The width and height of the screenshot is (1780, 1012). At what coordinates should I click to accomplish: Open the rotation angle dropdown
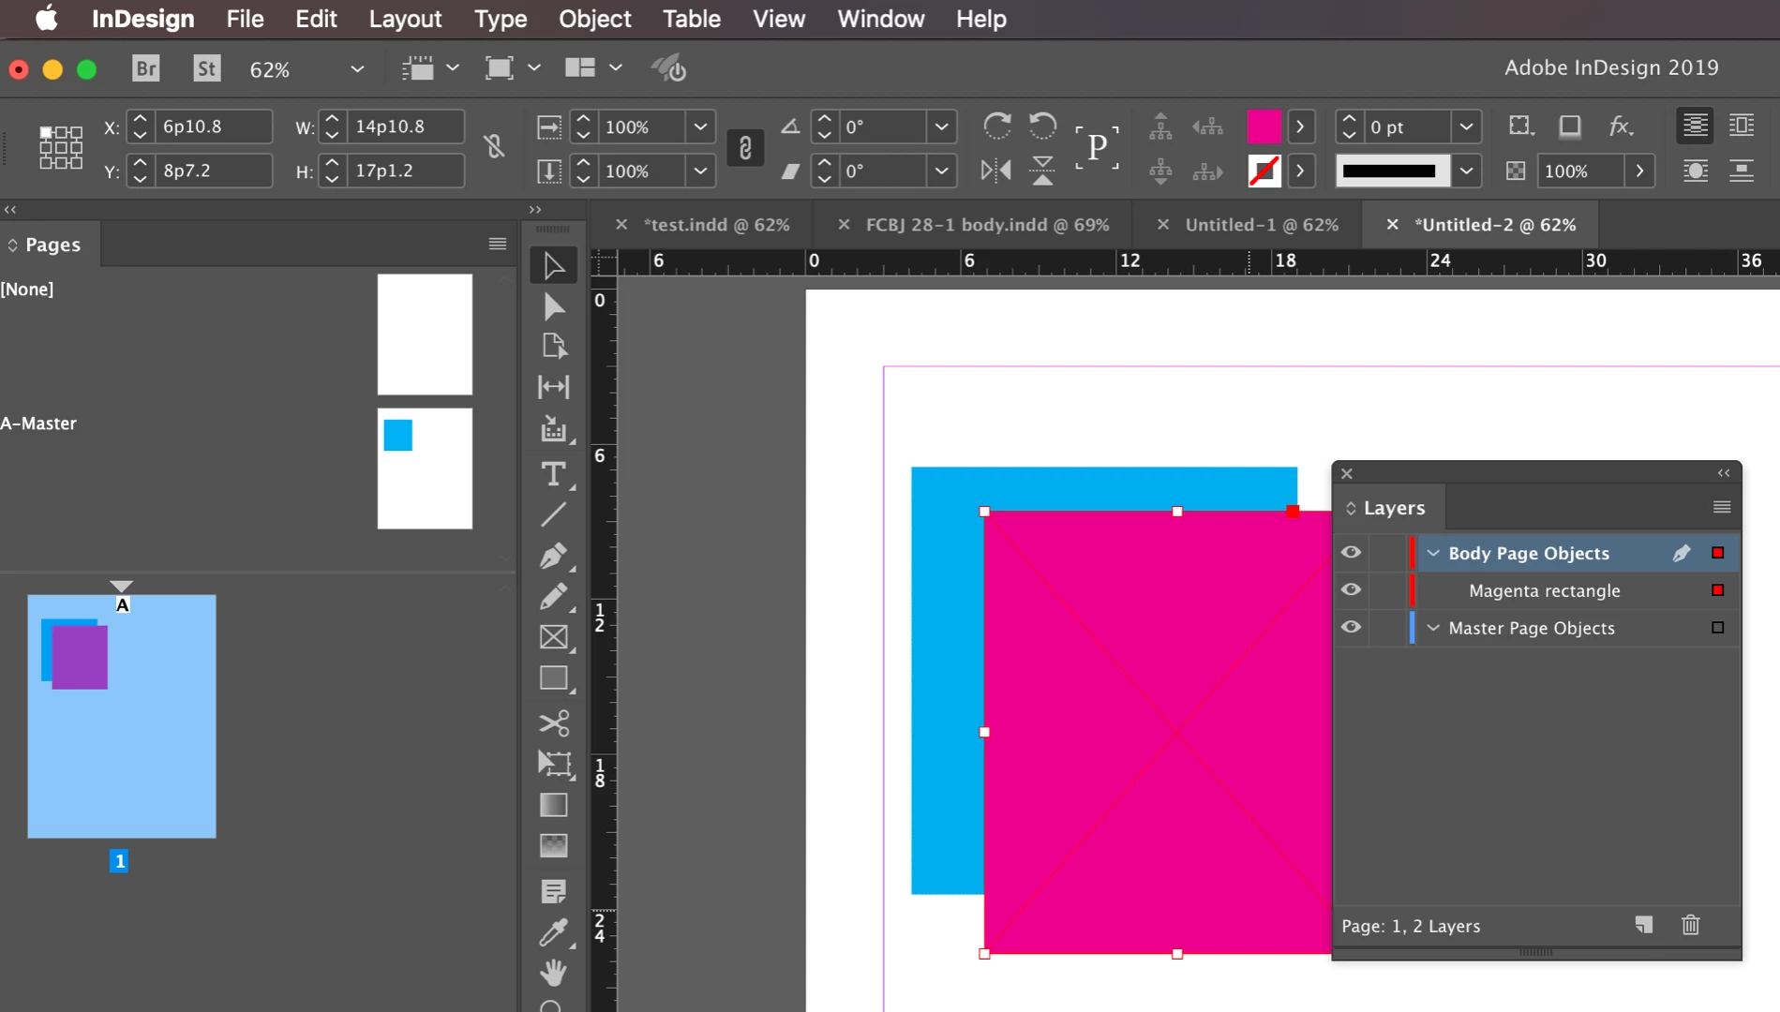coord(941,126)
